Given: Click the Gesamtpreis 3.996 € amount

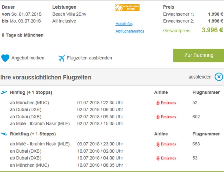Looking at the screenshot, I should [x=212, y=30].
